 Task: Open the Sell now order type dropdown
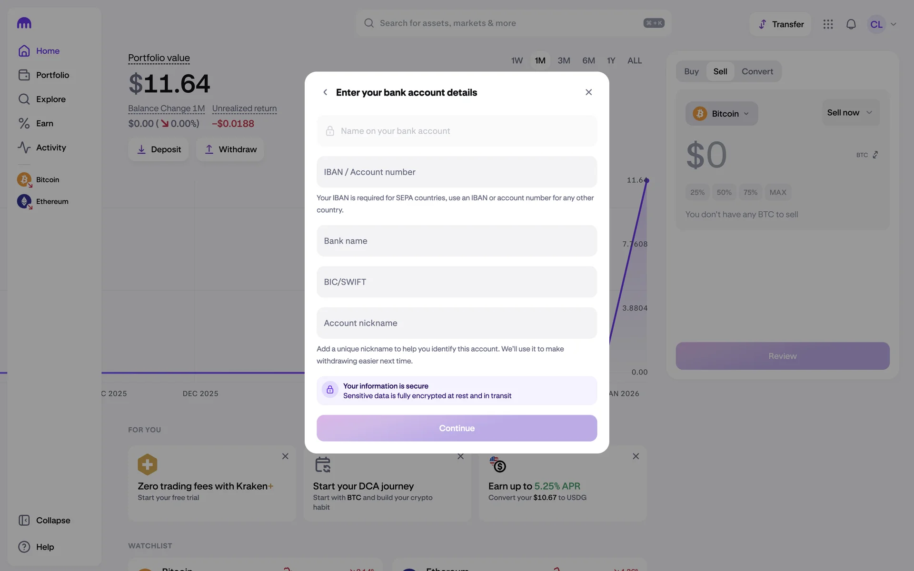850,113
